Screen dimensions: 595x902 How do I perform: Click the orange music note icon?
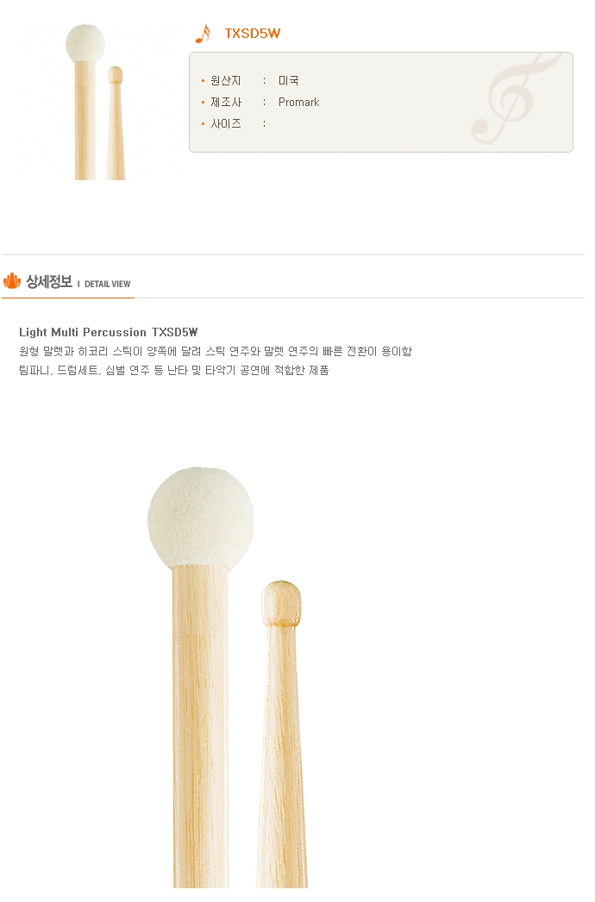(x=203, y=34)
